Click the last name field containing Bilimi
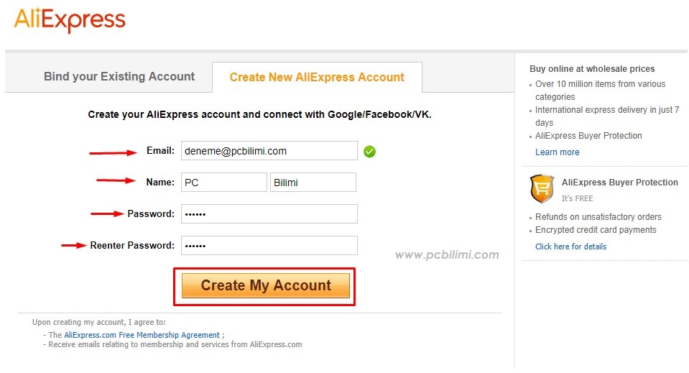 [313, 183]
